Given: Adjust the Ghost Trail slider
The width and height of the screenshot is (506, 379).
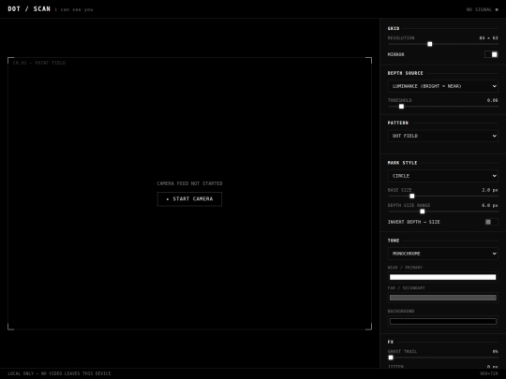Looking at the screenshot, I should (x=442, y=357).
